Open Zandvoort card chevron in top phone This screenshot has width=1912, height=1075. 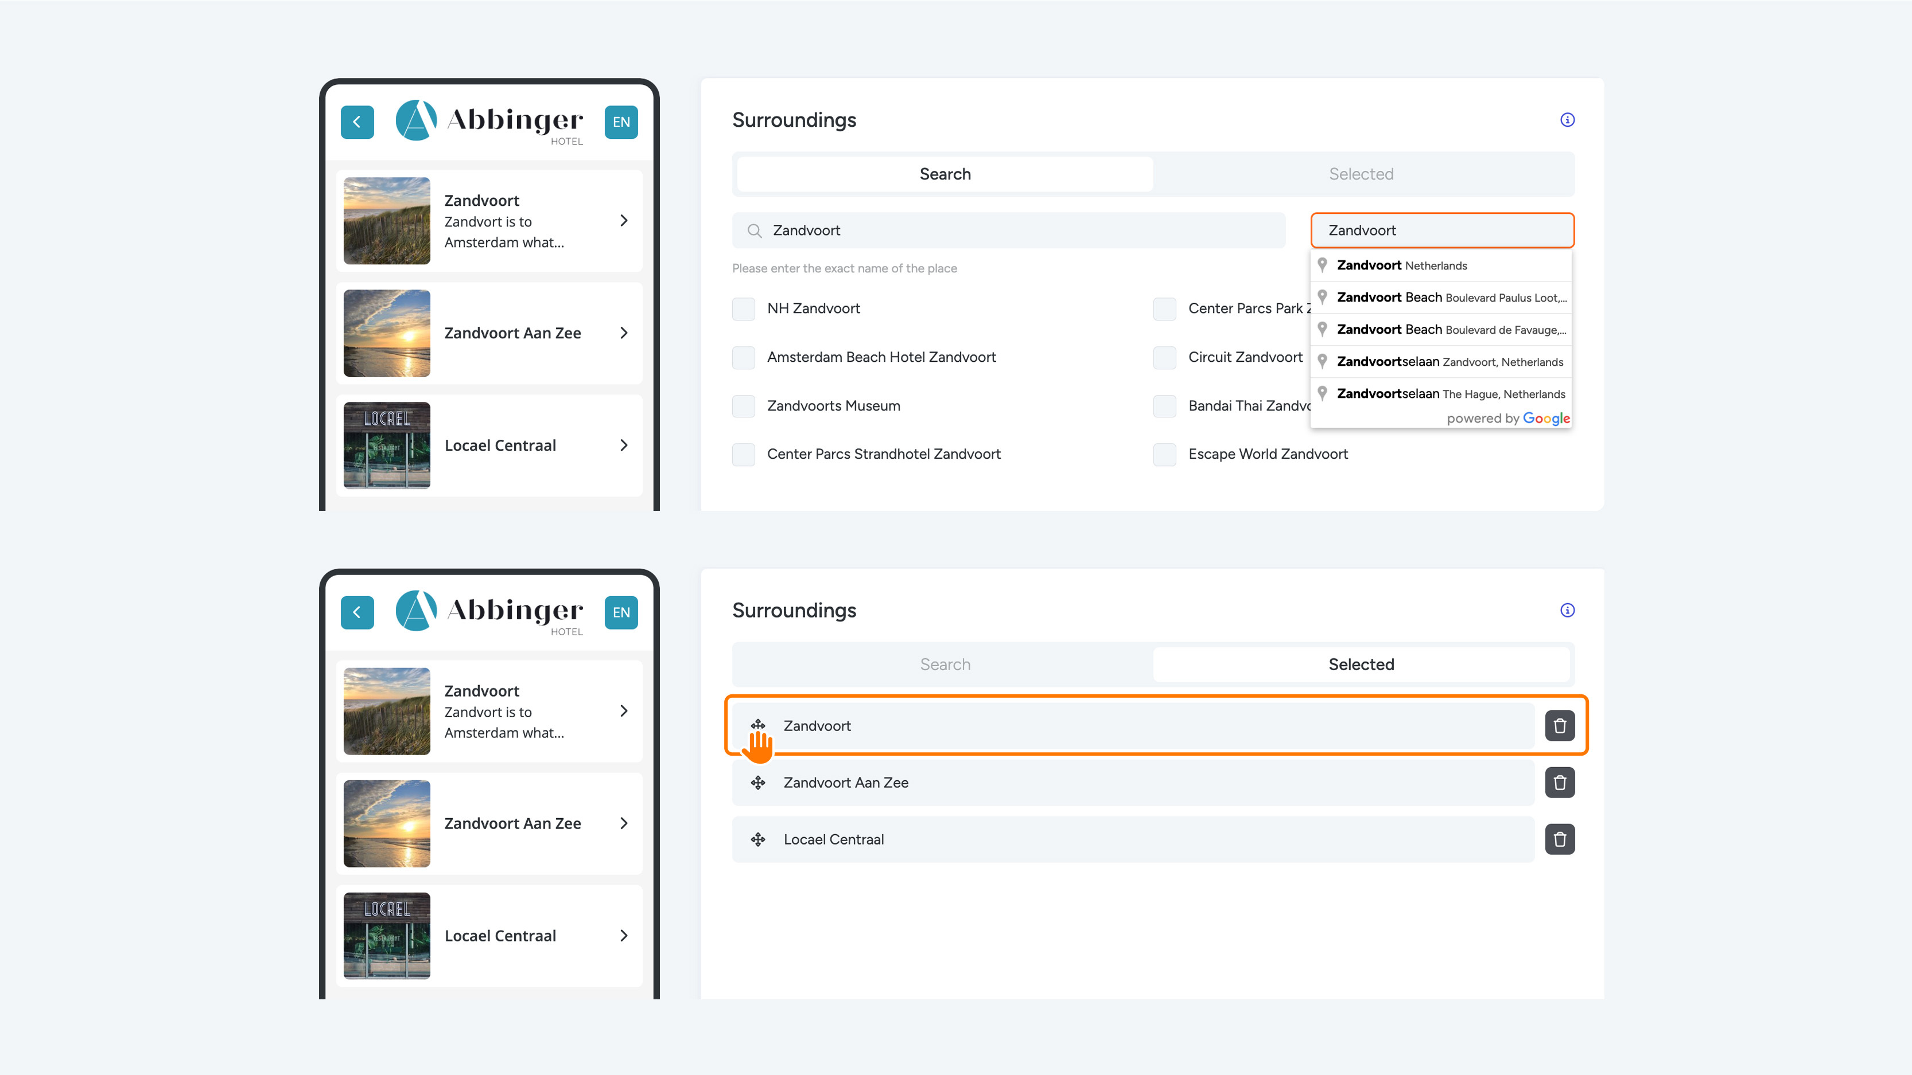[624, 220]
